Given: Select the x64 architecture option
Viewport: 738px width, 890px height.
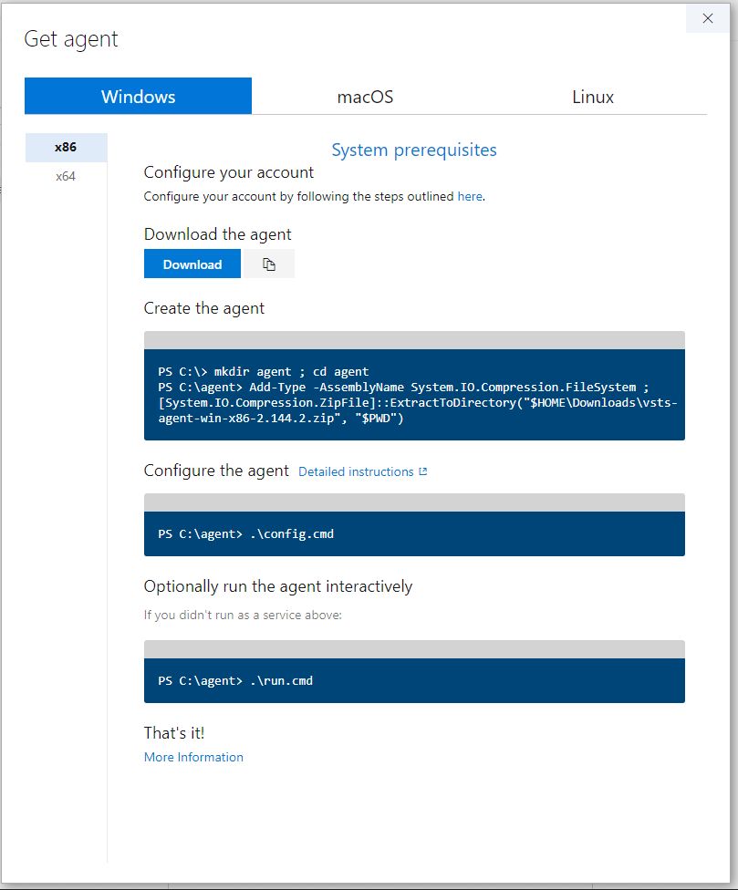Looking at the screenshot, I should tap(66, 177).
